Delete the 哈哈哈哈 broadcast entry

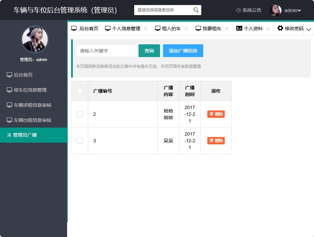(x=216, y=114)
